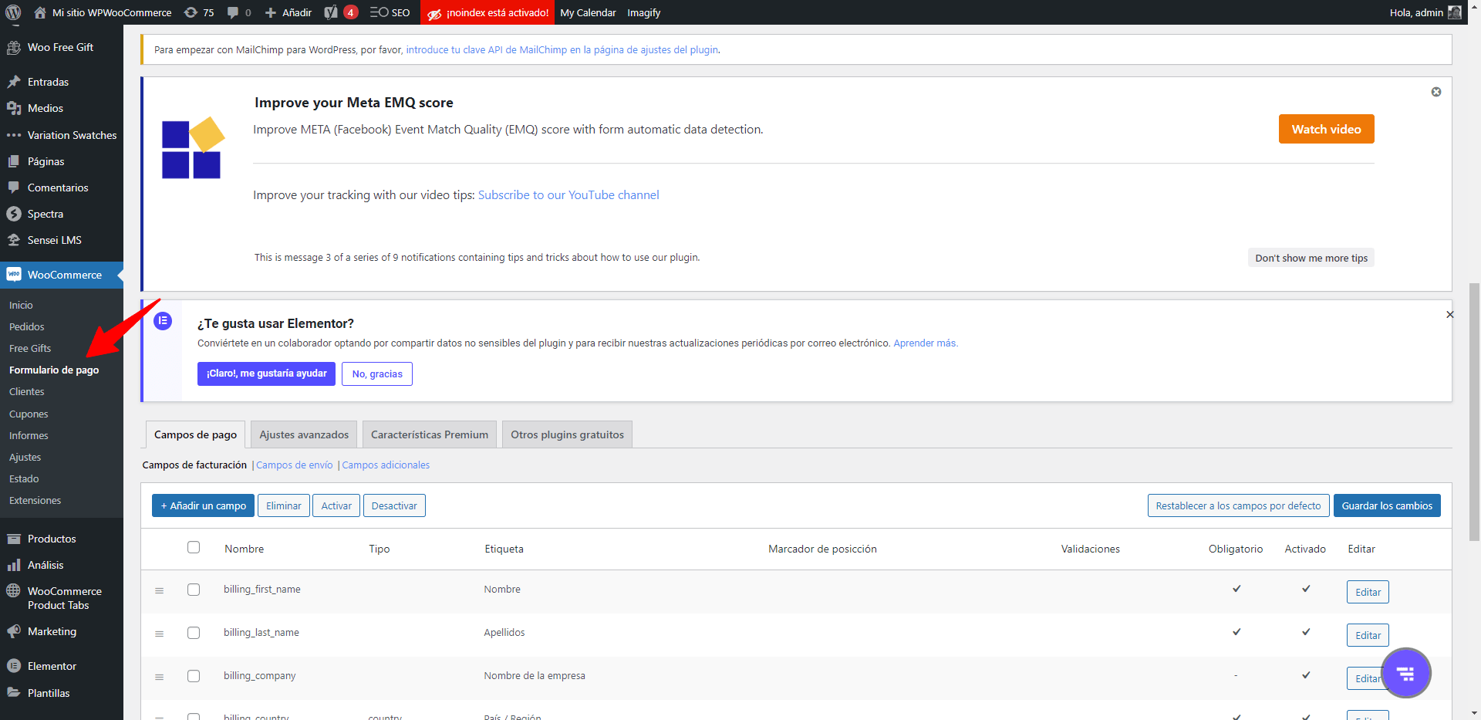Image resolution: width=1481 pixels, height=720 pixels.
Task: Open the WooCommerce logo icon in sidebar
Action: tap(14, 275)
